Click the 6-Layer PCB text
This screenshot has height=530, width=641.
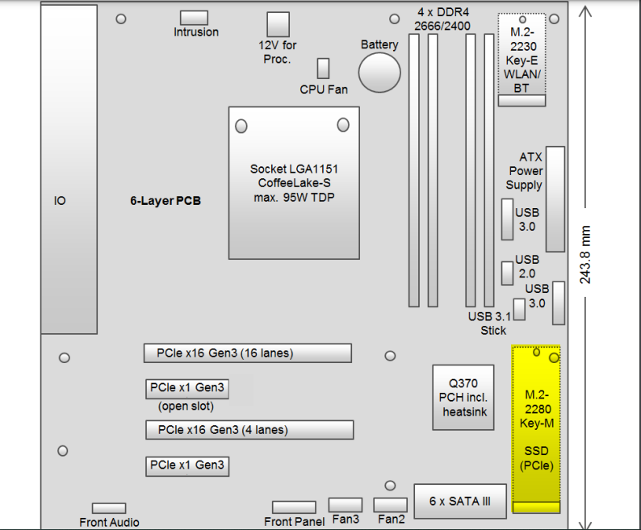165,201
